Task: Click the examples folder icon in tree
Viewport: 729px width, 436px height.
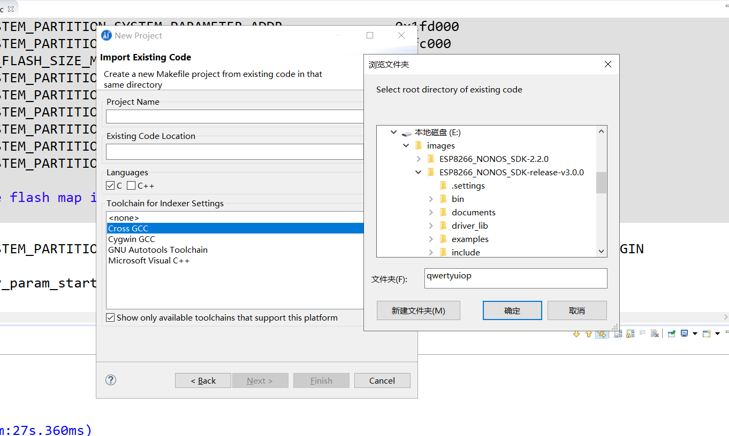Action: pyautogui.click(x=443, y=239)
